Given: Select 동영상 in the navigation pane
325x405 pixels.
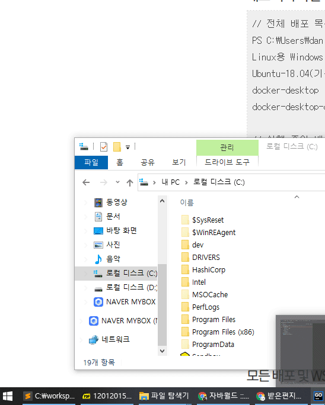Looking at the screenshot, I should (116, 202).
